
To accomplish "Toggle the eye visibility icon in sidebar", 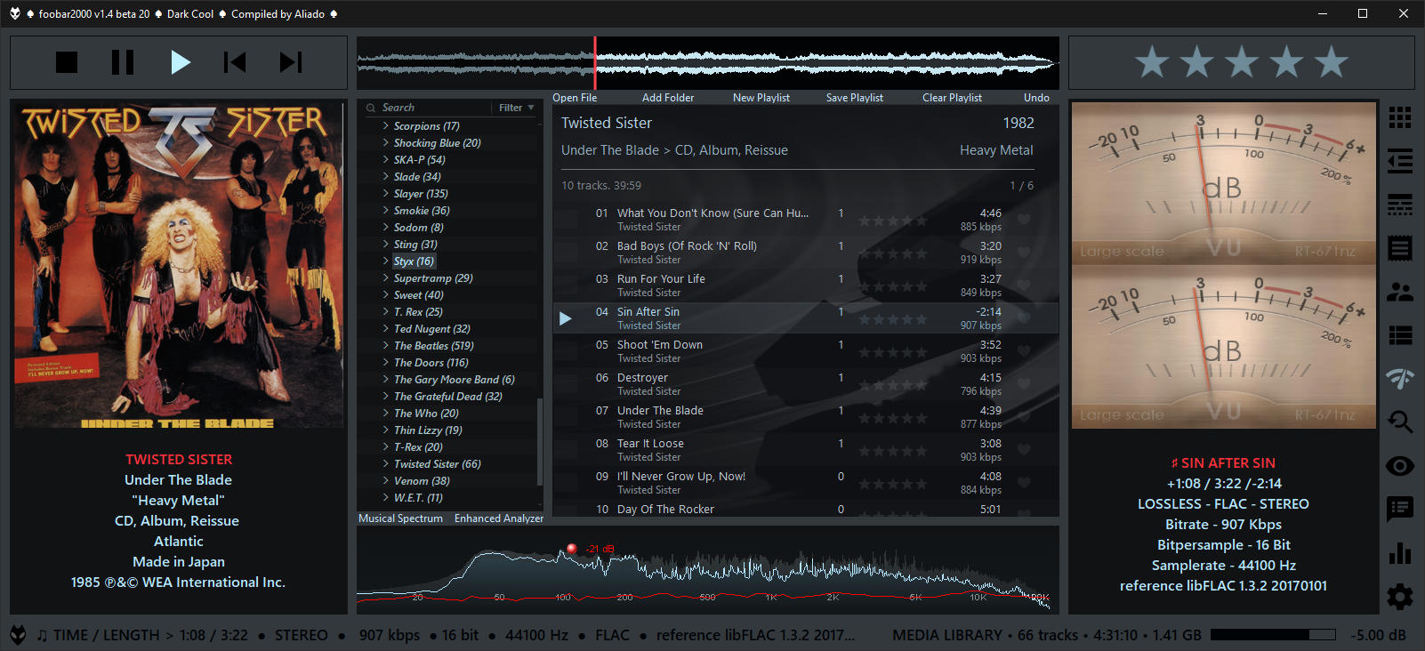I will (x=1400, y=466).
